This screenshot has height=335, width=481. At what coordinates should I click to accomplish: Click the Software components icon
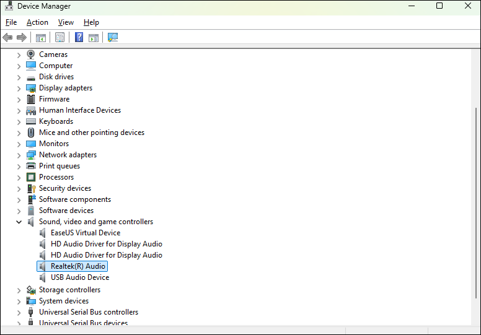[31, 199]
